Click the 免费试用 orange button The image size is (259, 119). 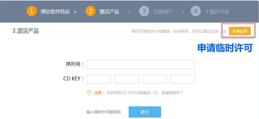point(240,31)
